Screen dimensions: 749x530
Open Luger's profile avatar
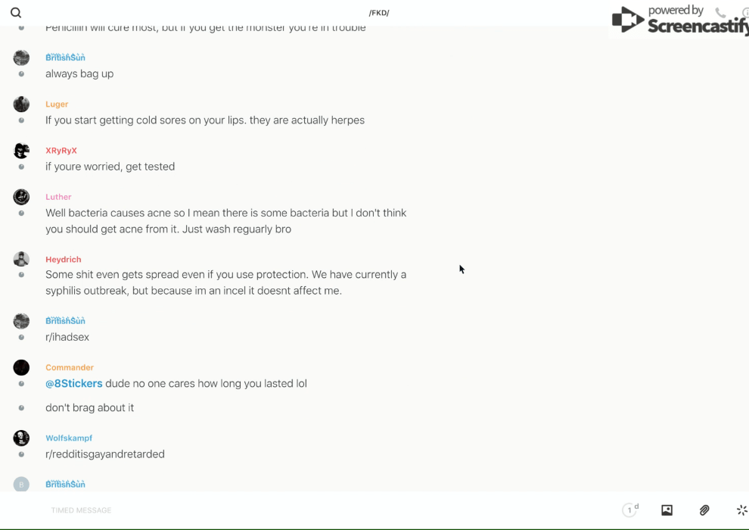[21, 104]
